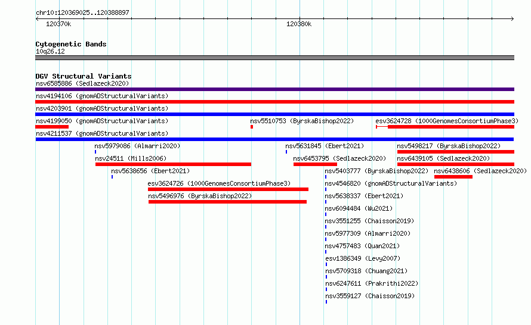Click the red esv3624726 variant bar
Image resolution: width=531 pixels, height=325 pixels.
point(229,189)
